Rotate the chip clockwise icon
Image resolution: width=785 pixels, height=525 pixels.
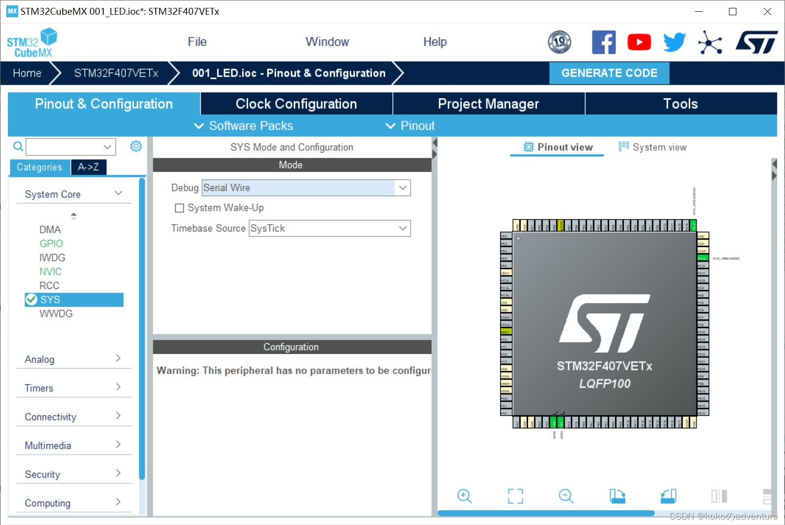pos(617,496)
